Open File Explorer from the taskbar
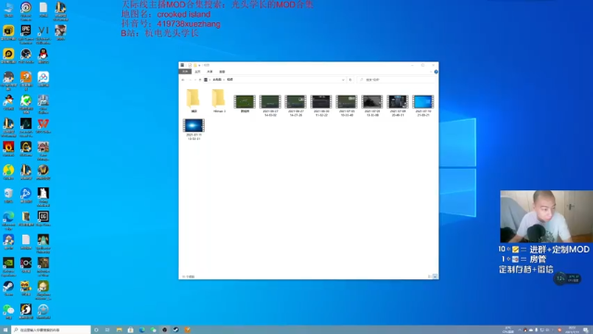Screen dimensions: 593x334 120,330
